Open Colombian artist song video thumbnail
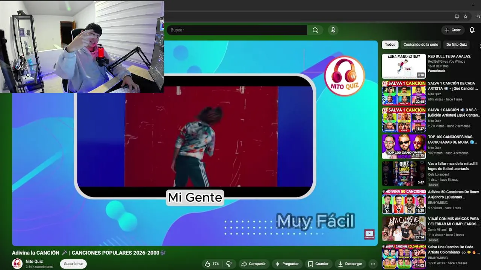 click(404, 257)
